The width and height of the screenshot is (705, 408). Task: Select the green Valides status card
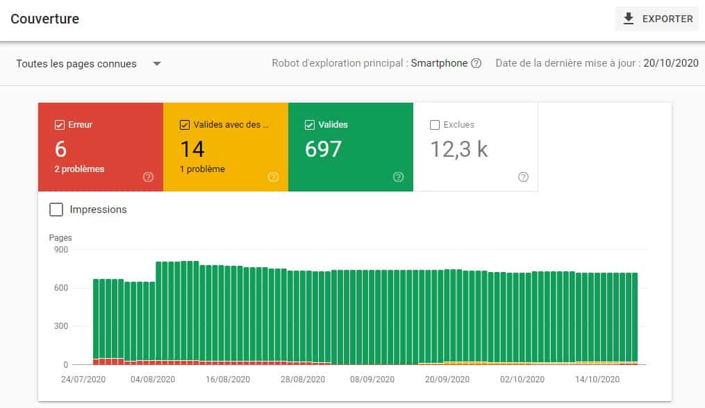click(x=351, y=146)
